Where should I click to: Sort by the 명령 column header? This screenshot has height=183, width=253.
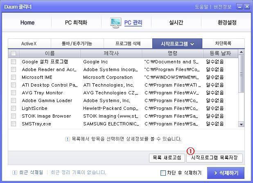click(172, 53)
